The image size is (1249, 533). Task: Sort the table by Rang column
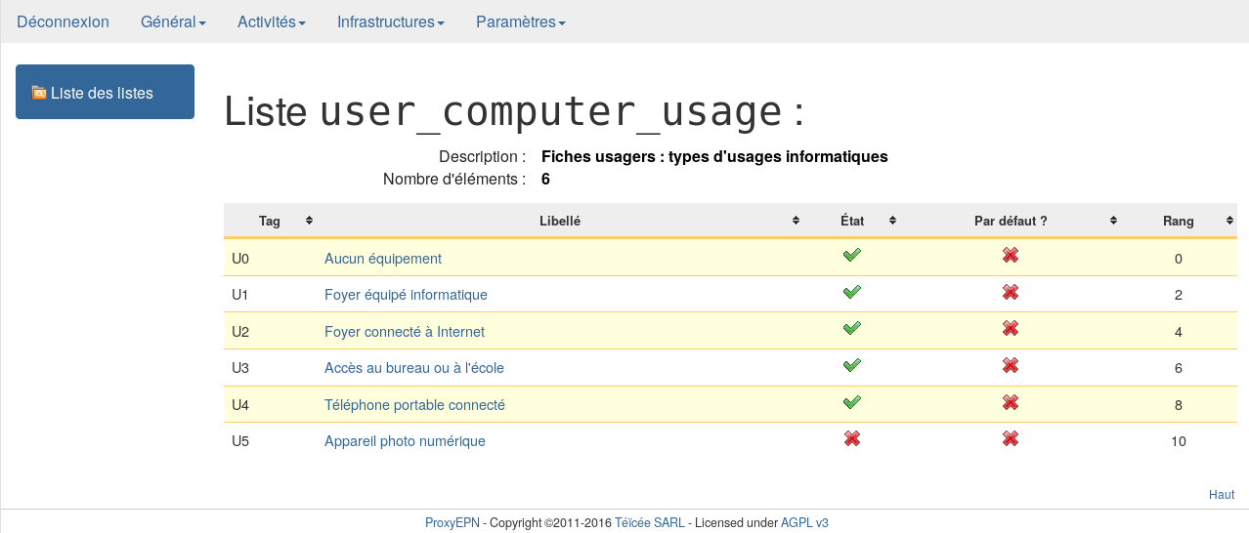coord(1178,221)
